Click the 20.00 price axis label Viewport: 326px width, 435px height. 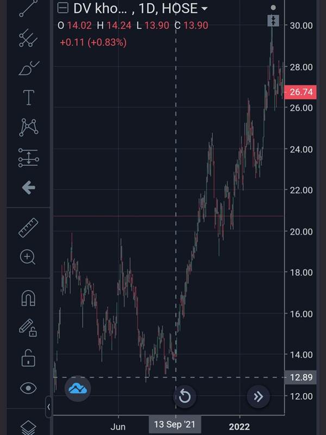[301, 232]
